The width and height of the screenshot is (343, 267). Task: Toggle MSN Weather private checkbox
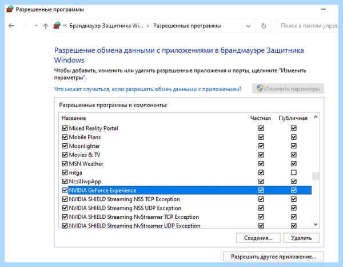pos(261,163)
